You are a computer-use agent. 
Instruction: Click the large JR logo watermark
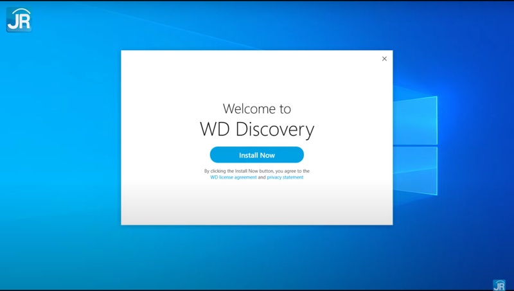pyautogui.click(x=19, y=19)
